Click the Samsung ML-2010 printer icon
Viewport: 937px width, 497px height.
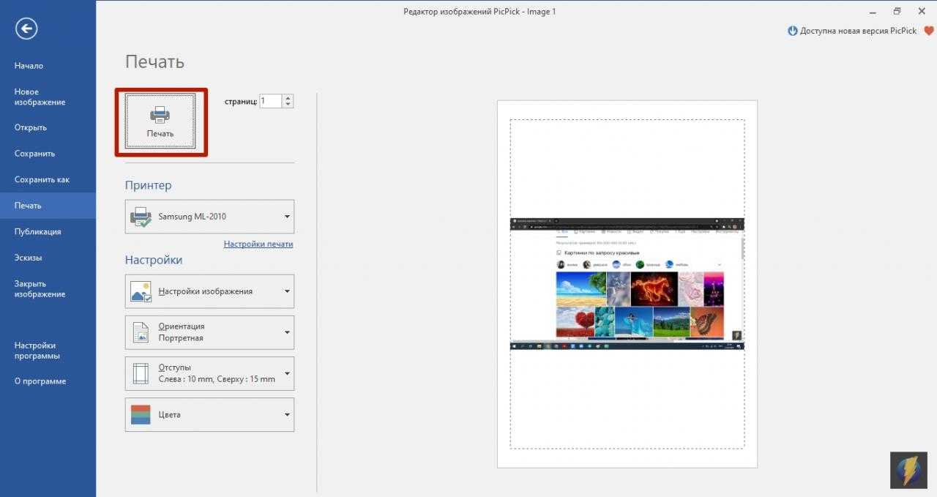pyautogui.click(x=141, y=217)
